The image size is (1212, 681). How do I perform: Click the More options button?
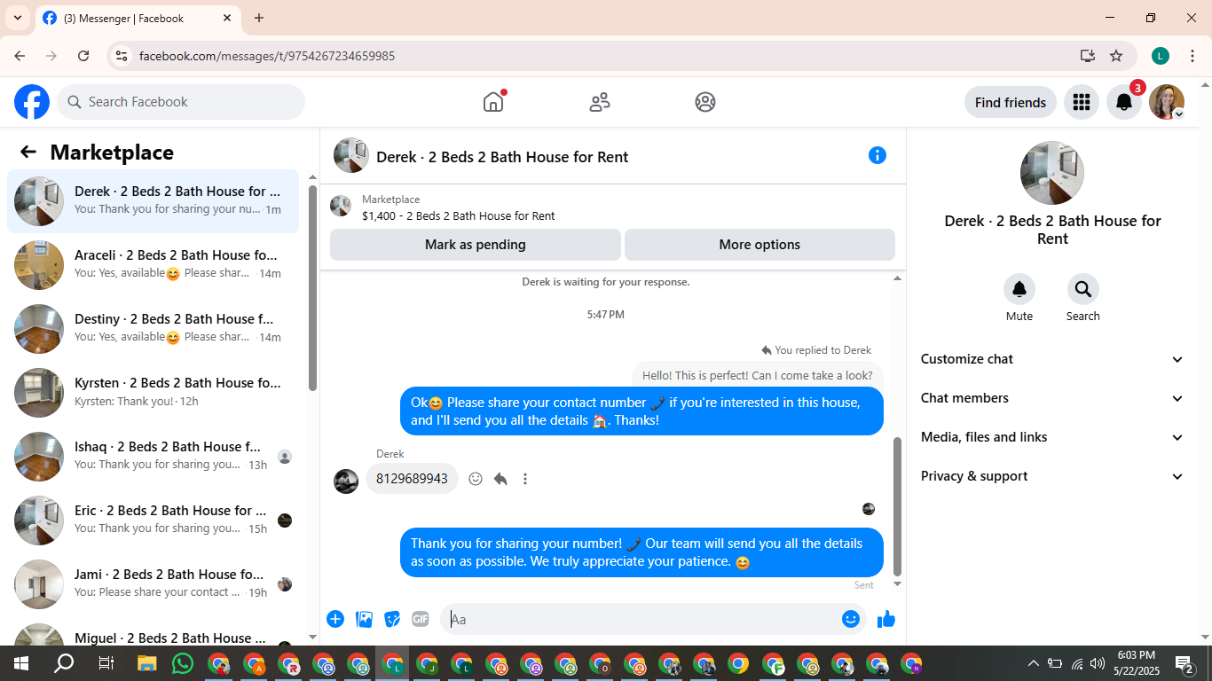click(x=759, y=245)
